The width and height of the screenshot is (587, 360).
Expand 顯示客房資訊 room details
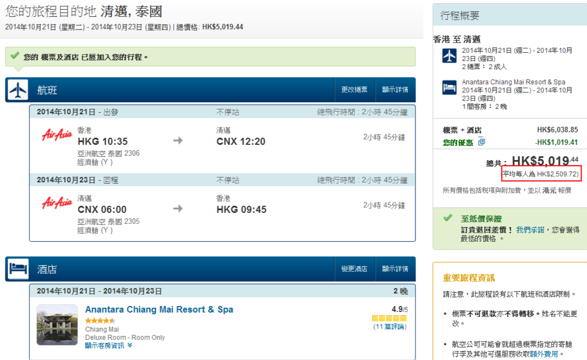point(108,345)
